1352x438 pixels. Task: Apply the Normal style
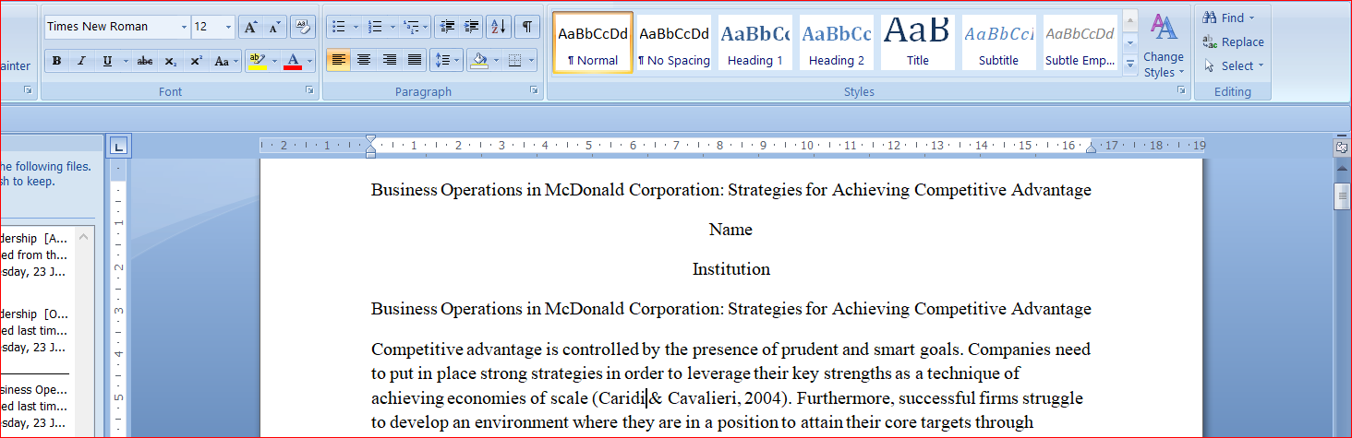click(x=593, y=42)
